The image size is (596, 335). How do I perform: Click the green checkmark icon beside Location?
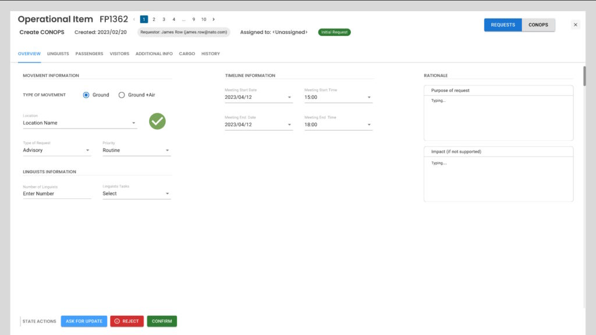click(x=157, y=121)
